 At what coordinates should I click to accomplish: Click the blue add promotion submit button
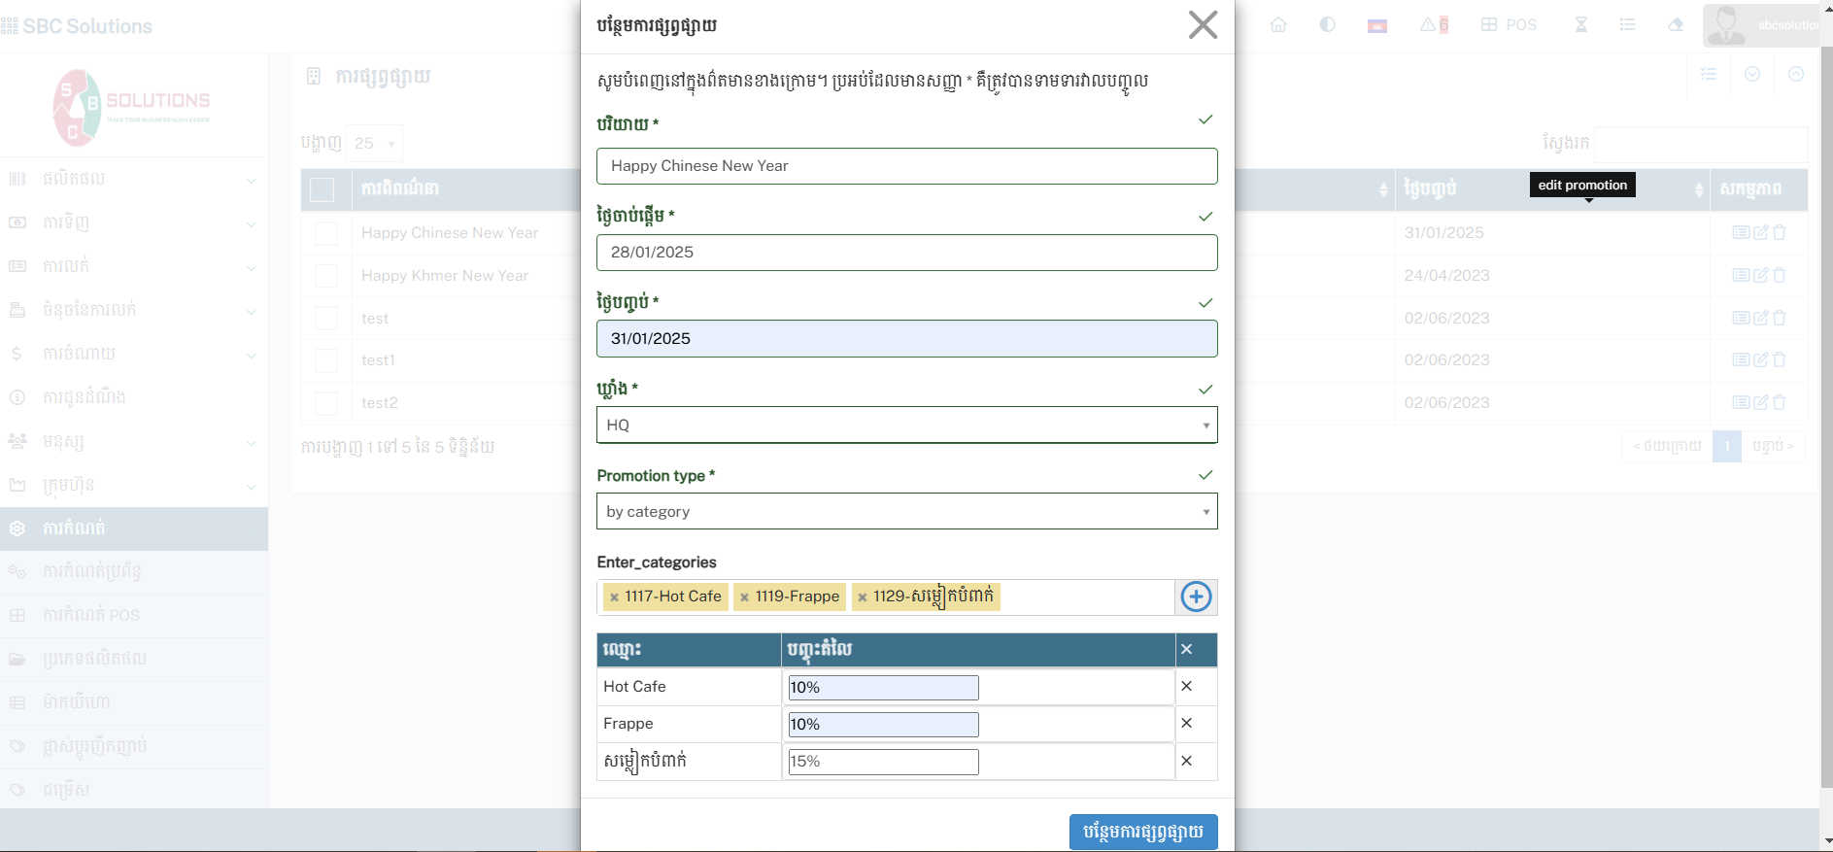[1142, 832]
